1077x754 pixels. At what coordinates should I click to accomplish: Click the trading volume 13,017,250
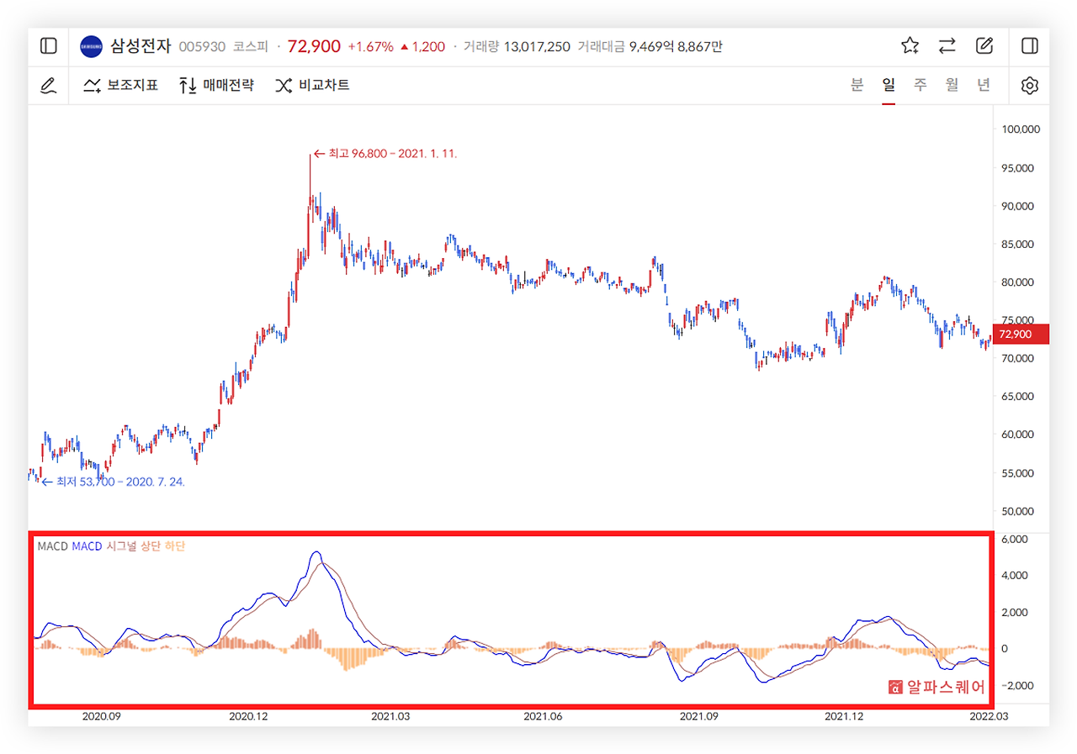[537, 47]
